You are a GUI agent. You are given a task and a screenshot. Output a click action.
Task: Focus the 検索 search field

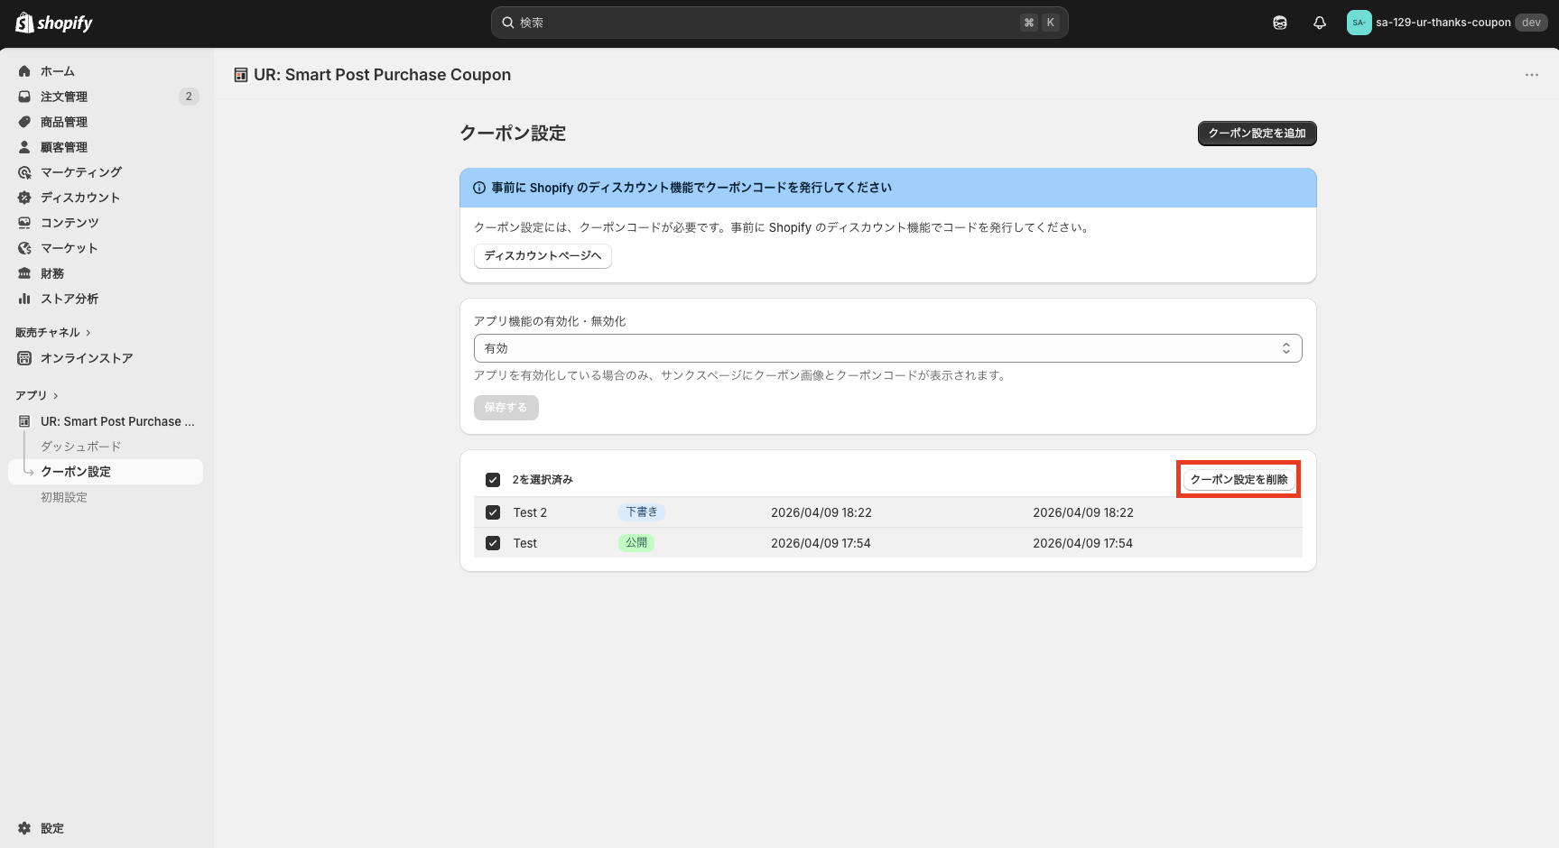[x=780, y=23]
